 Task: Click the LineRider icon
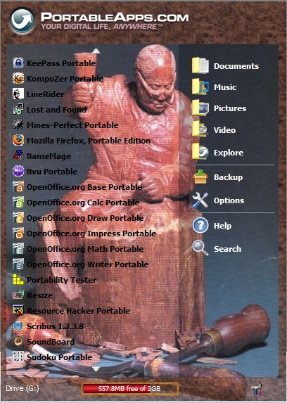[18, 94]
